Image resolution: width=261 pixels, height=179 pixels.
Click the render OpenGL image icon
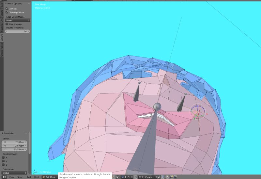(x=172, y=177)
